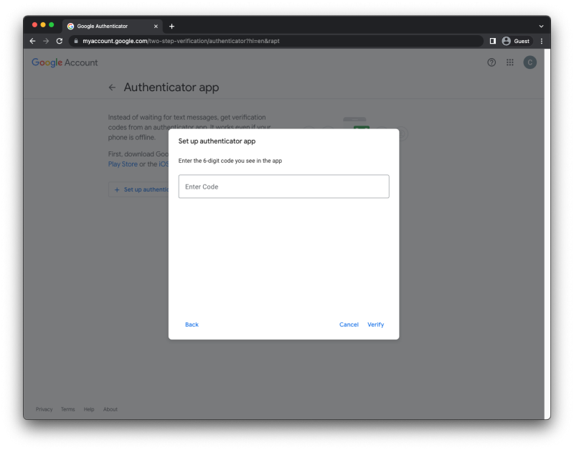Open the tab search chevron in the tab strip

pos(541,26)
